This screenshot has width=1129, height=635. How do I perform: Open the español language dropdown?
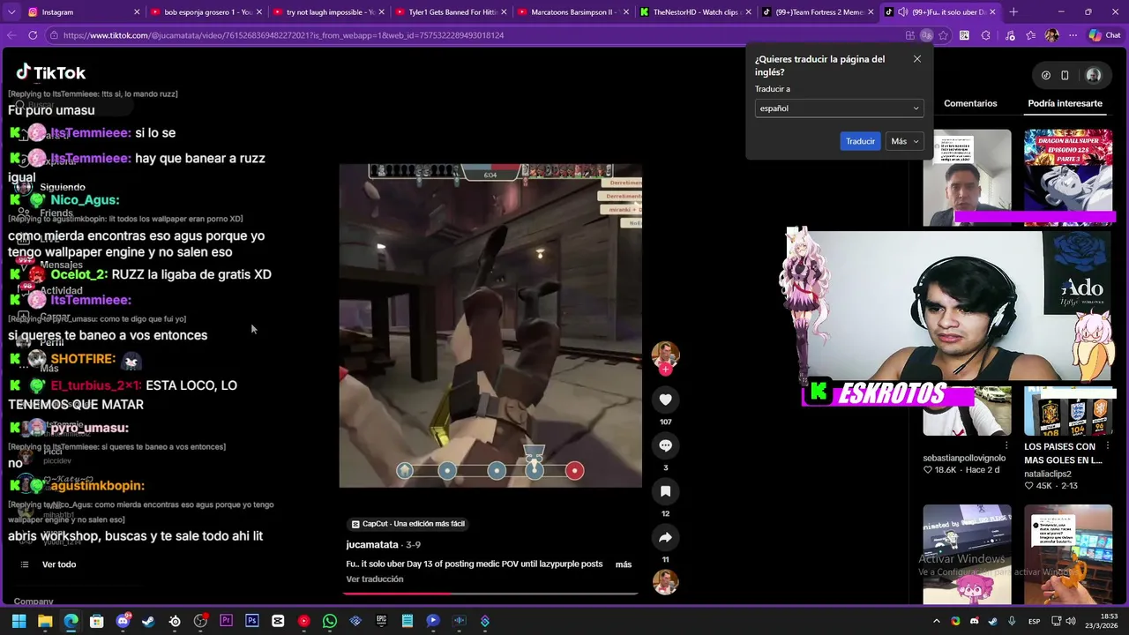pyautogui.click(x=839, y=108)
